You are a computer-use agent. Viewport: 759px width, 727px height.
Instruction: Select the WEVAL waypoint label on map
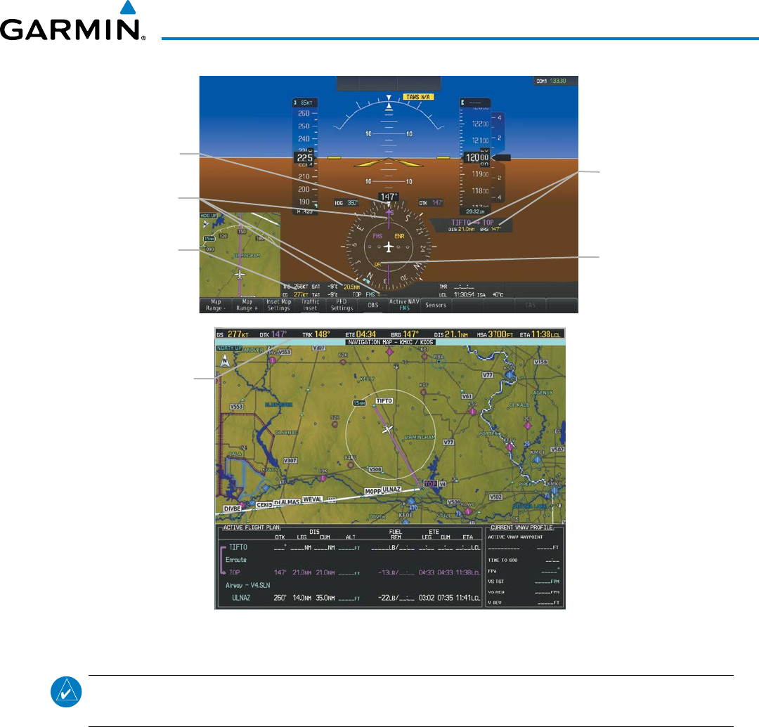click(x=312, y=499)
